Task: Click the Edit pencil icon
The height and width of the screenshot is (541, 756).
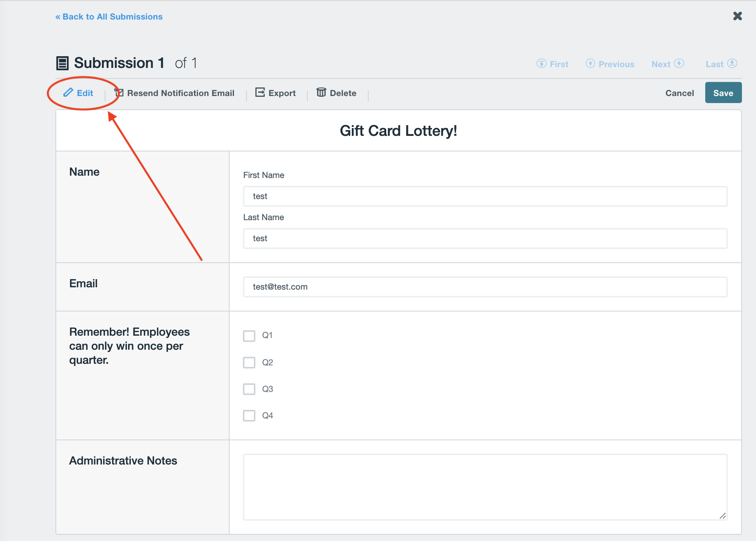Action: tap(68, 93)
